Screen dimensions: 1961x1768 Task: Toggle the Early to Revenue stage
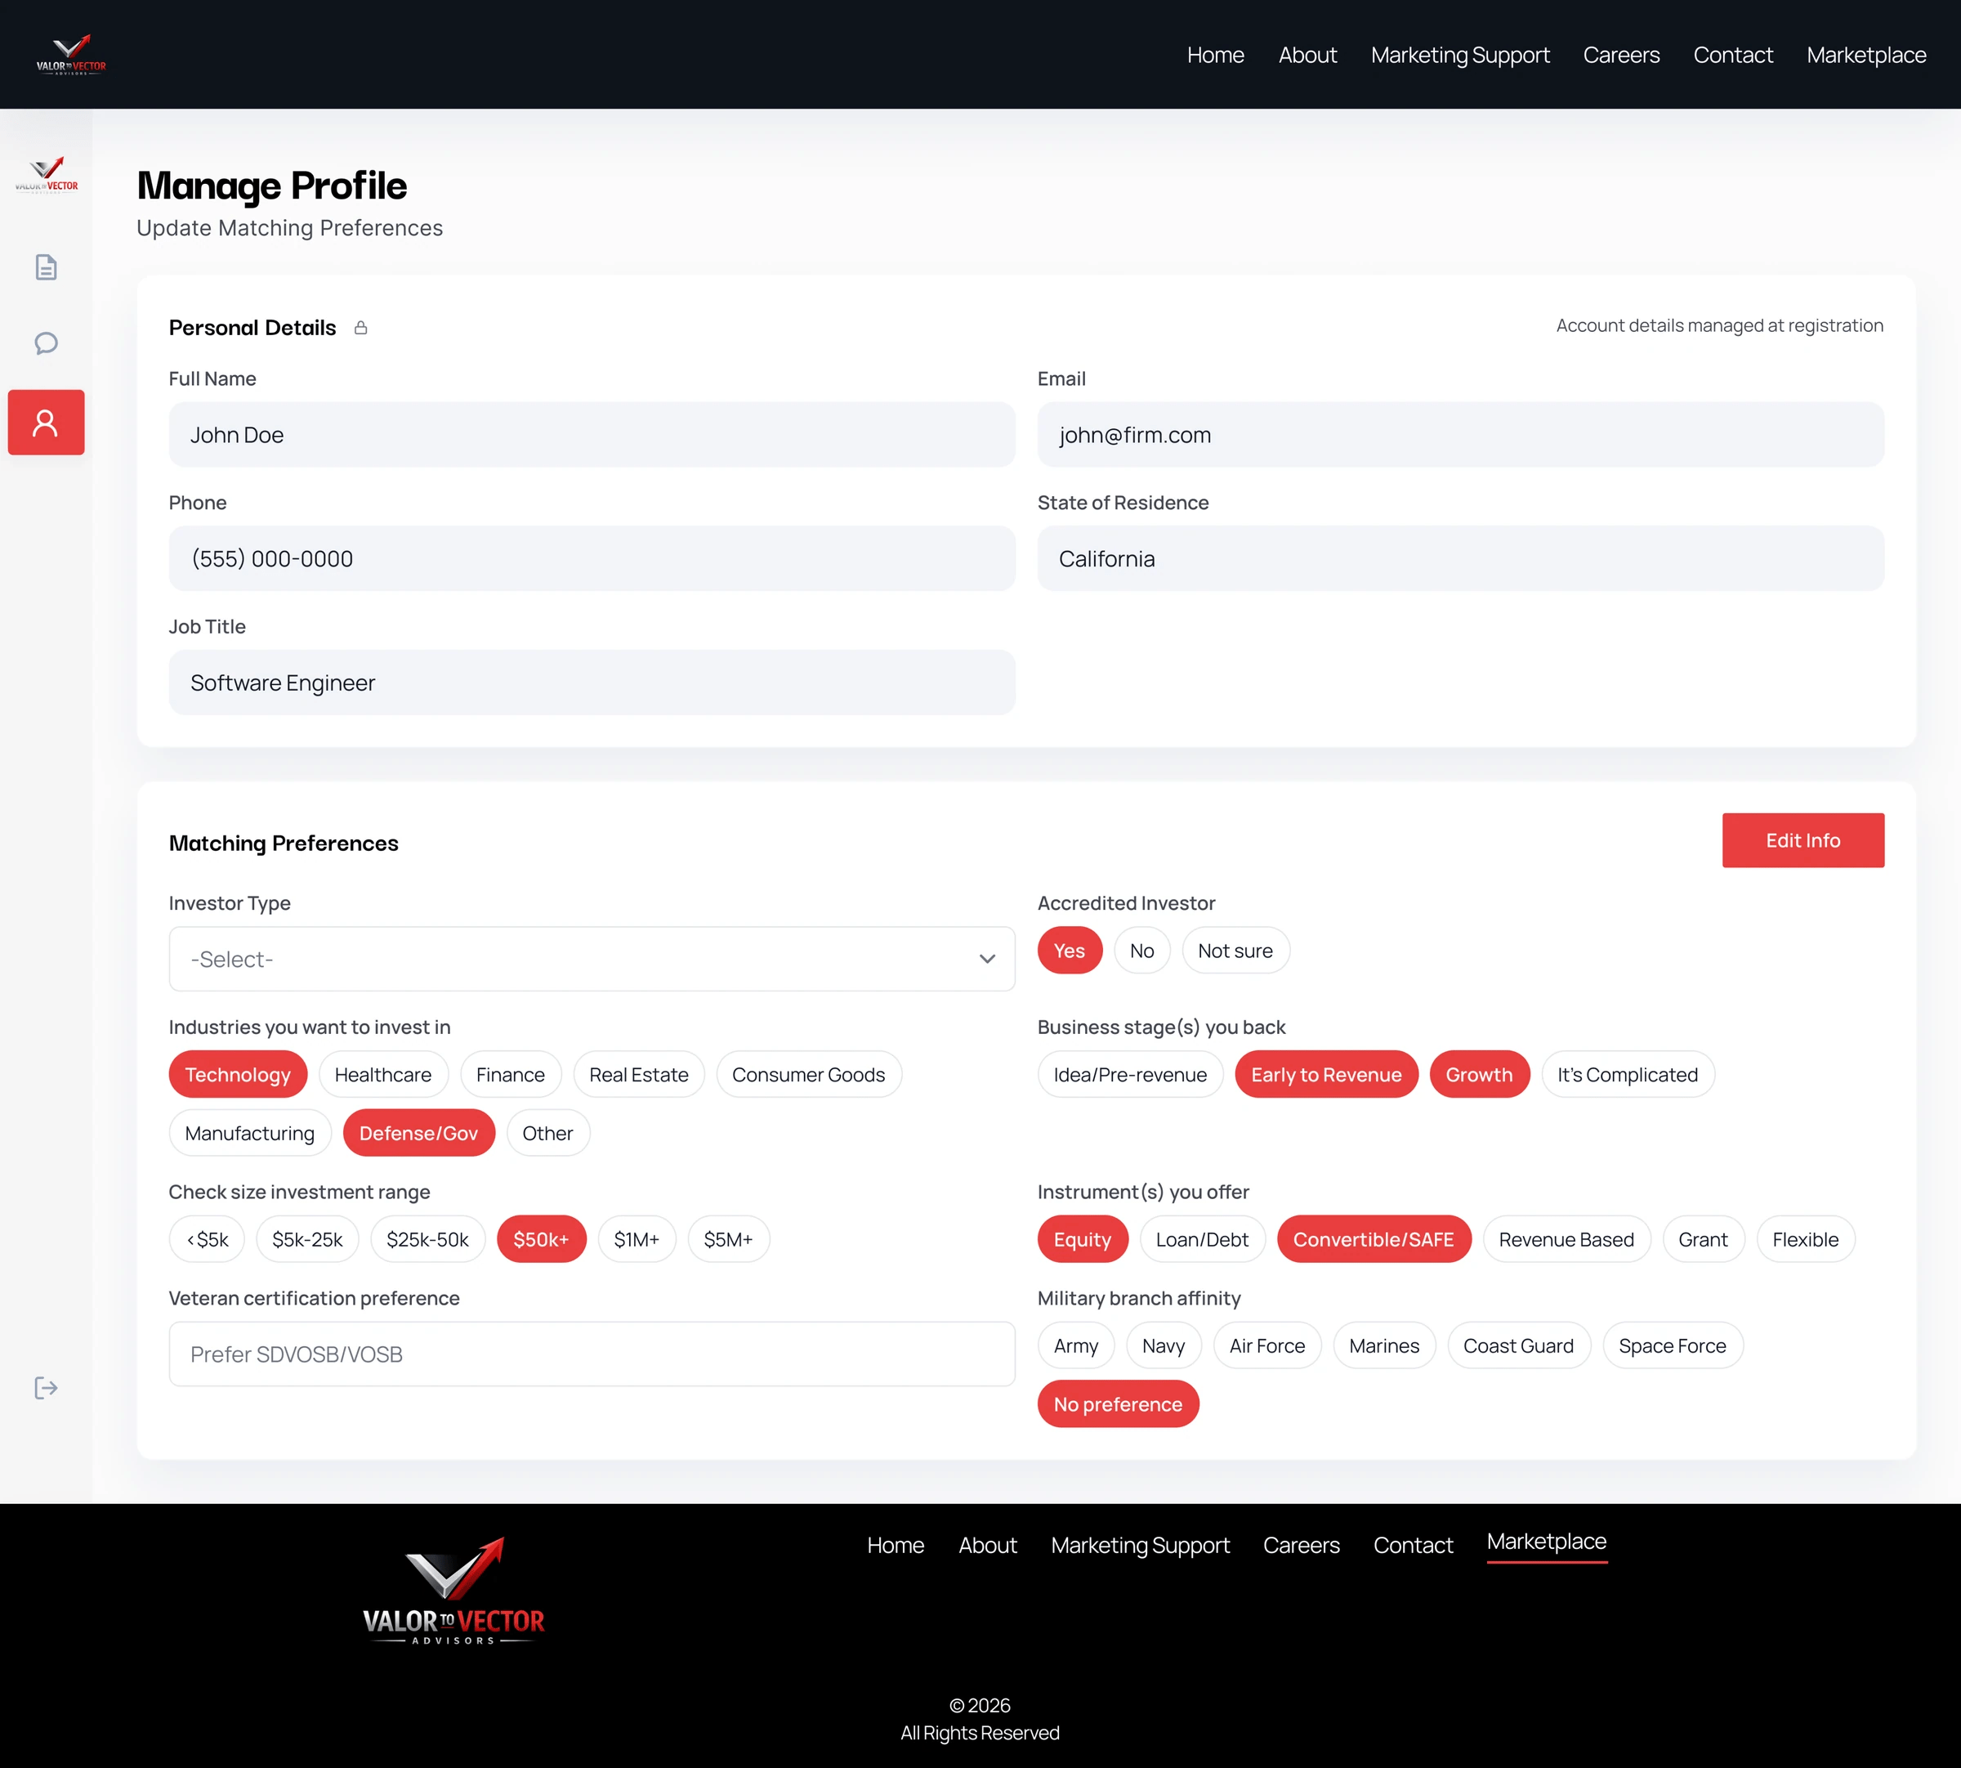1326,1074
